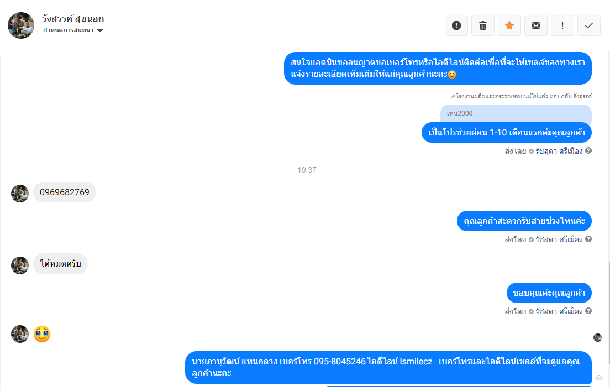Click avatar beside ได้หมดครับ message
The height and width of the screenshot is (391, 610).
[x=20, y=265]
